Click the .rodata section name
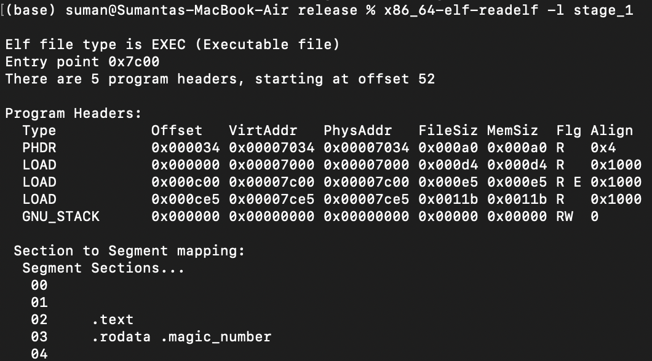652x361 pixels. click(121, 337)
